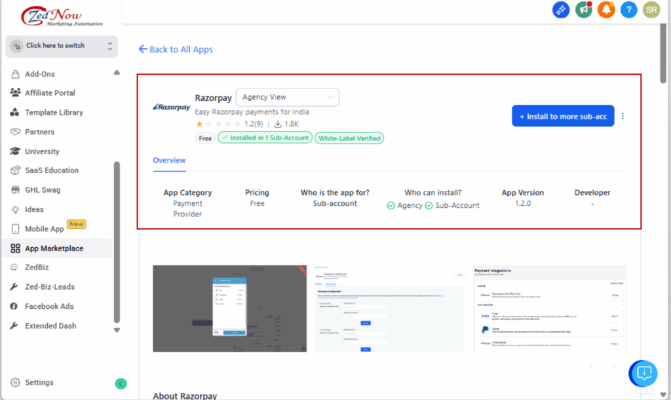Open the SR user avatar menu

pos(651,9)
